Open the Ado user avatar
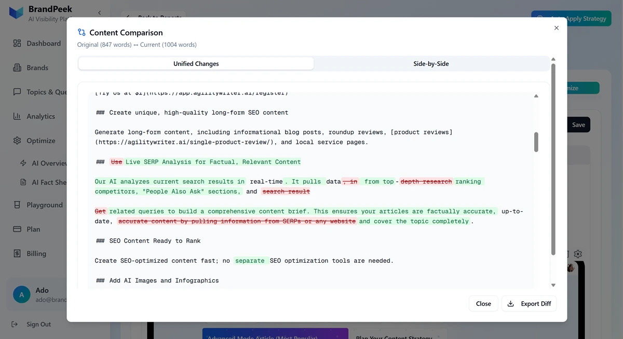Viewport: 623px width, 339px height. 21,294
